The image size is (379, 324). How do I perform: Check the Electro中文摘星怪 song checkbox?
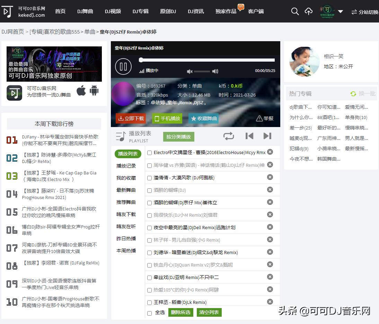149,153
